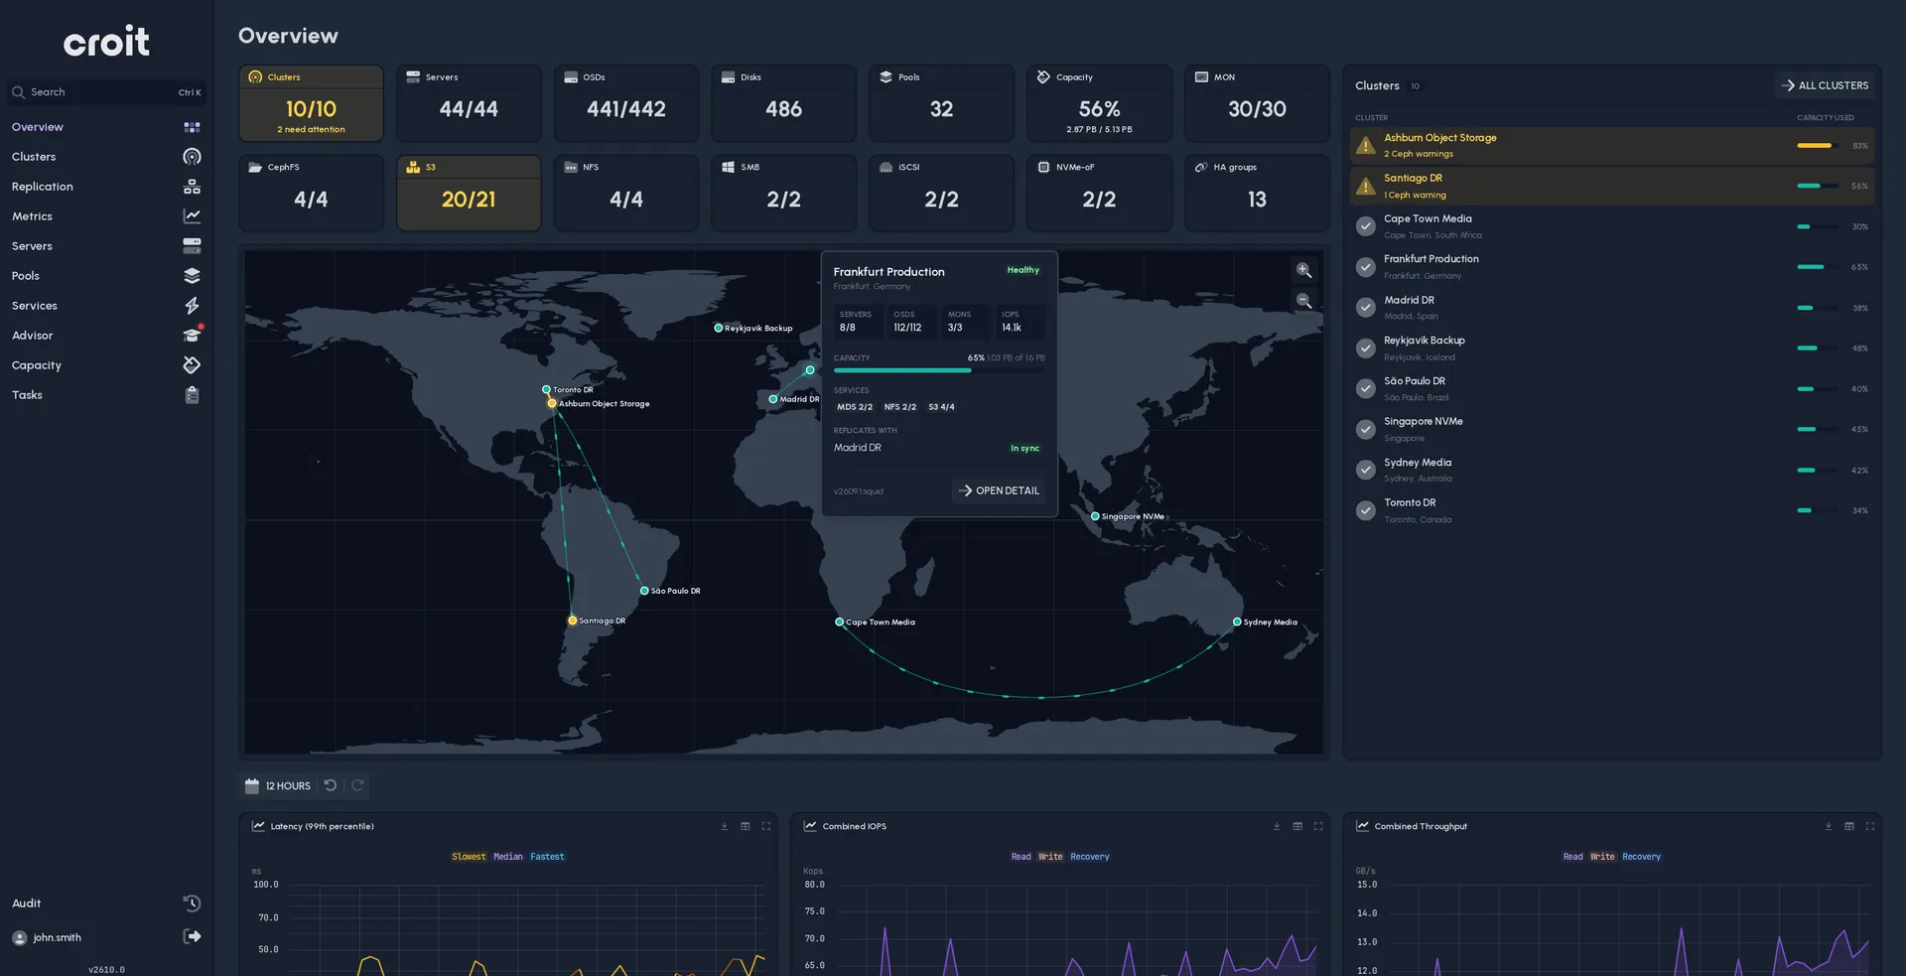Click the Tasks clipboard icon

point(192,395)
